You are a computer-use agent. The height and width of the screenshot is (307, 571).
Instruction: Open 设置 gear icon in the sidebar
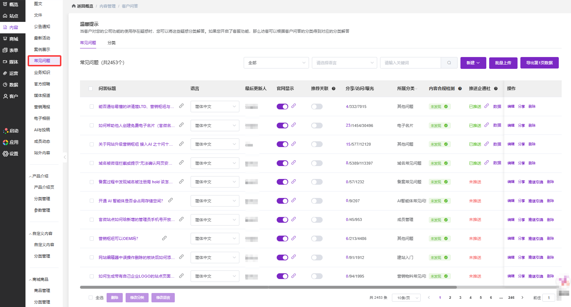click(x=5, y=153)
